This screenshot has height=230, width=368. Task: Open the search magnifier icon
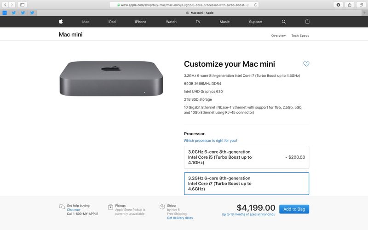(284, 22)
